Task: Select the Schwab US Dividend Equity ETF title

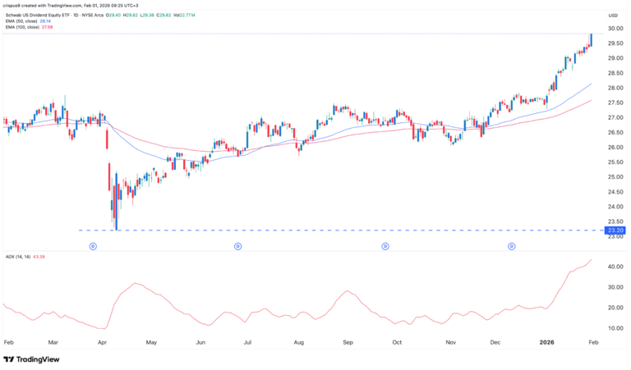Action: (x=54, y=16)
